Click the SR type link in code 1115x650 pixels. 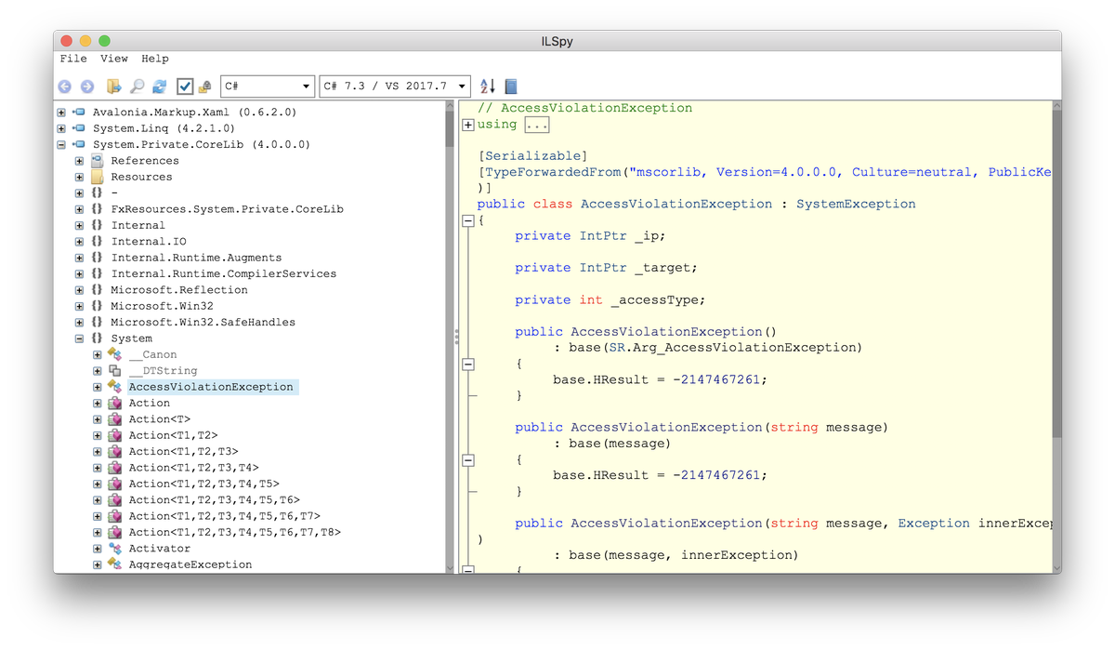pyautogui.click(x=615, y=348)
